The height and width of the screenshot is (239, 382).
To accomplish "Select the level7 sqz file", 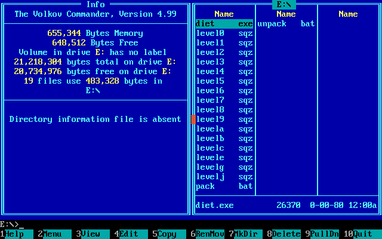I will point(224,100).
